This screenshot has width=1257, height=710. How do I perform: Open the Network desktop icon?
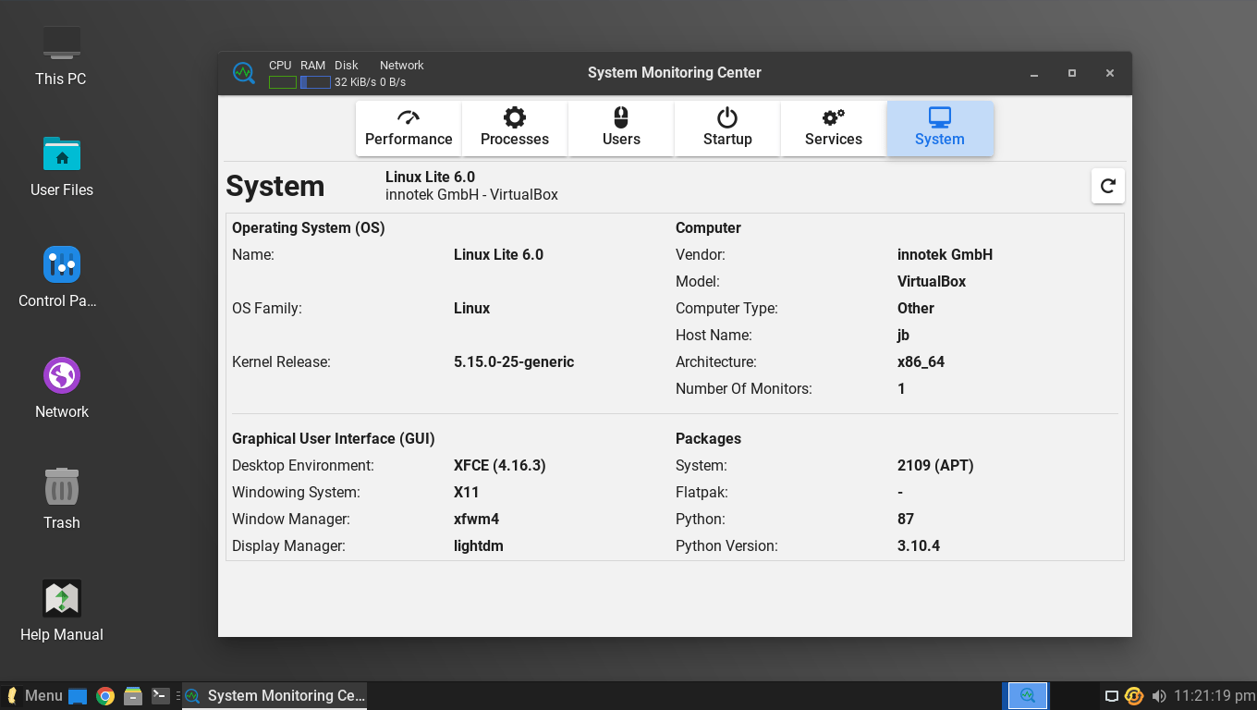[62, 388]
